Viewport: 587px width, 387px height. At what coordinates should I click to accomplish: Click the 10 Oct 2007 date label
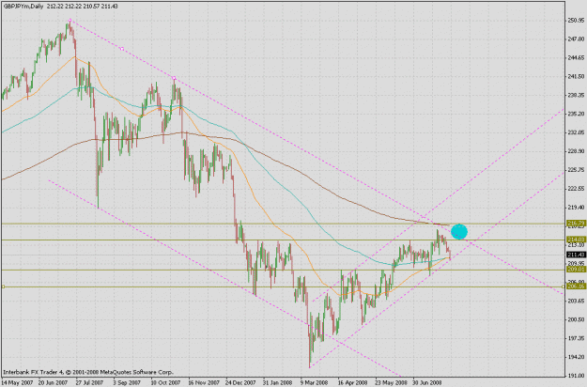tap(165, 383)
